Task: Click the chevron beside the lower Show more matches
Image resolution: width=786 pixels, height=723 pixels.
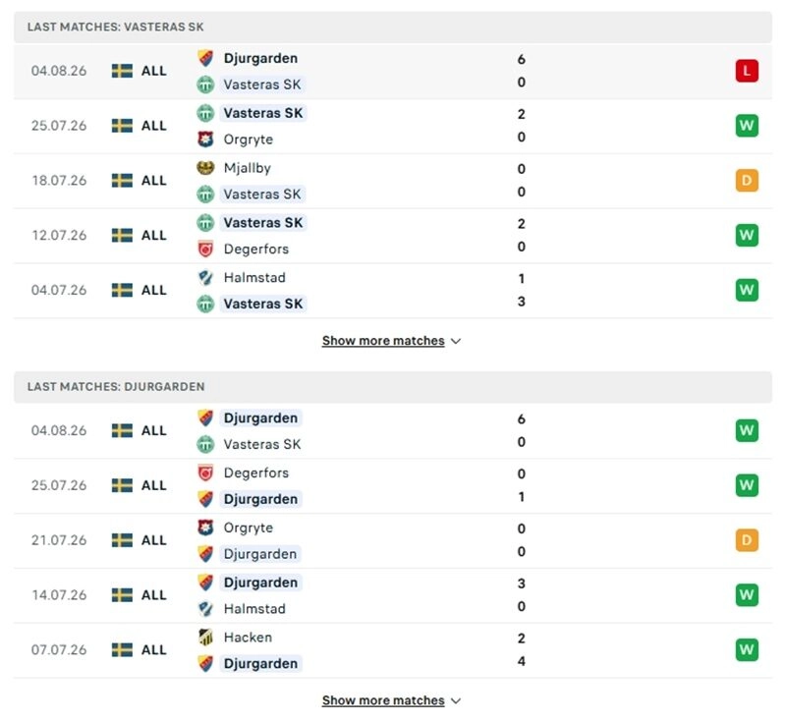Action: click(456, 701)
